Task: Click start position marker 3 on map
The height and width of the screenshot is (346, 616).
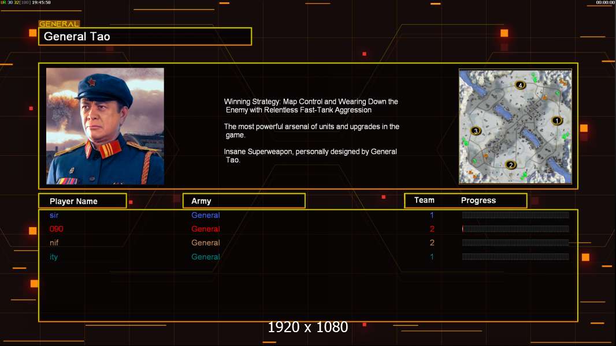Action: (x=476, y=131)
